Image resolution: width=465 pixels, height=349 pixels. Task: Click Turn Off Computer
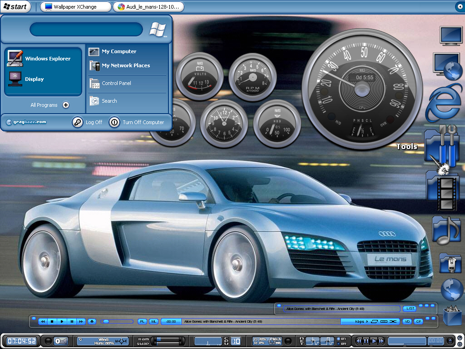(137, 122)
